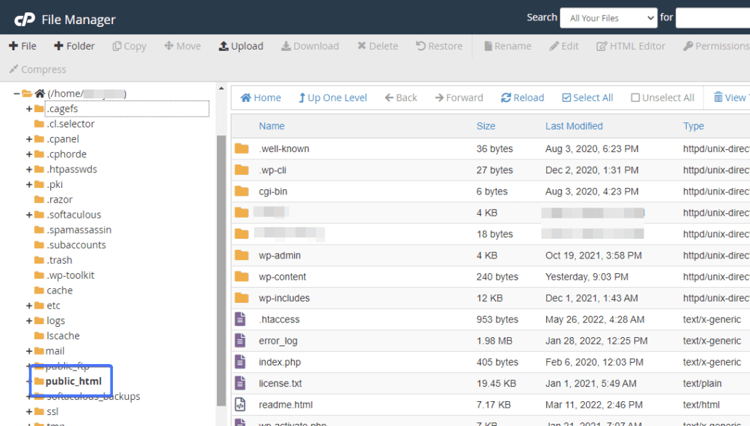Expand the .cagefs tree folder
This screenshot has width=750, height=426.
(29, 109)
